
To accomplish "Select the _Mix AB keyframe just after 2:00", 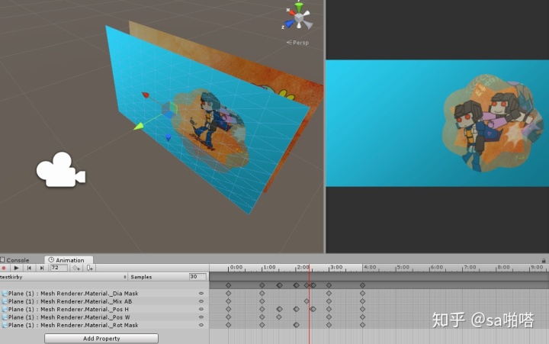I will 307,301.
